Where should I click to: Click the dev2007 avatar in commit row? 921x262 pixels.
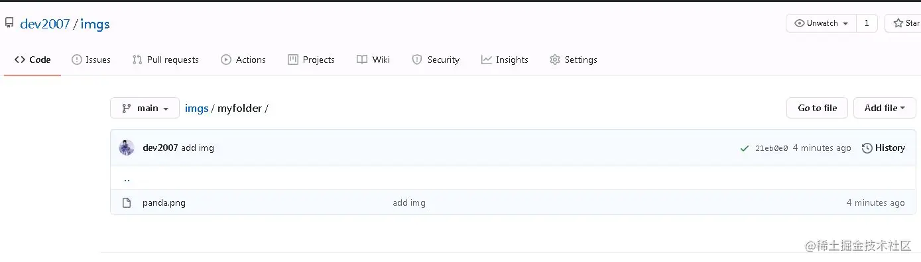(127, 148)
